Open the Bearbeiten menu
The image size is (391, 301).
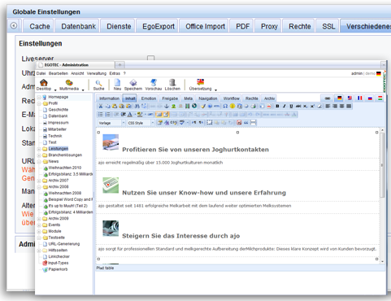(59, 73)
